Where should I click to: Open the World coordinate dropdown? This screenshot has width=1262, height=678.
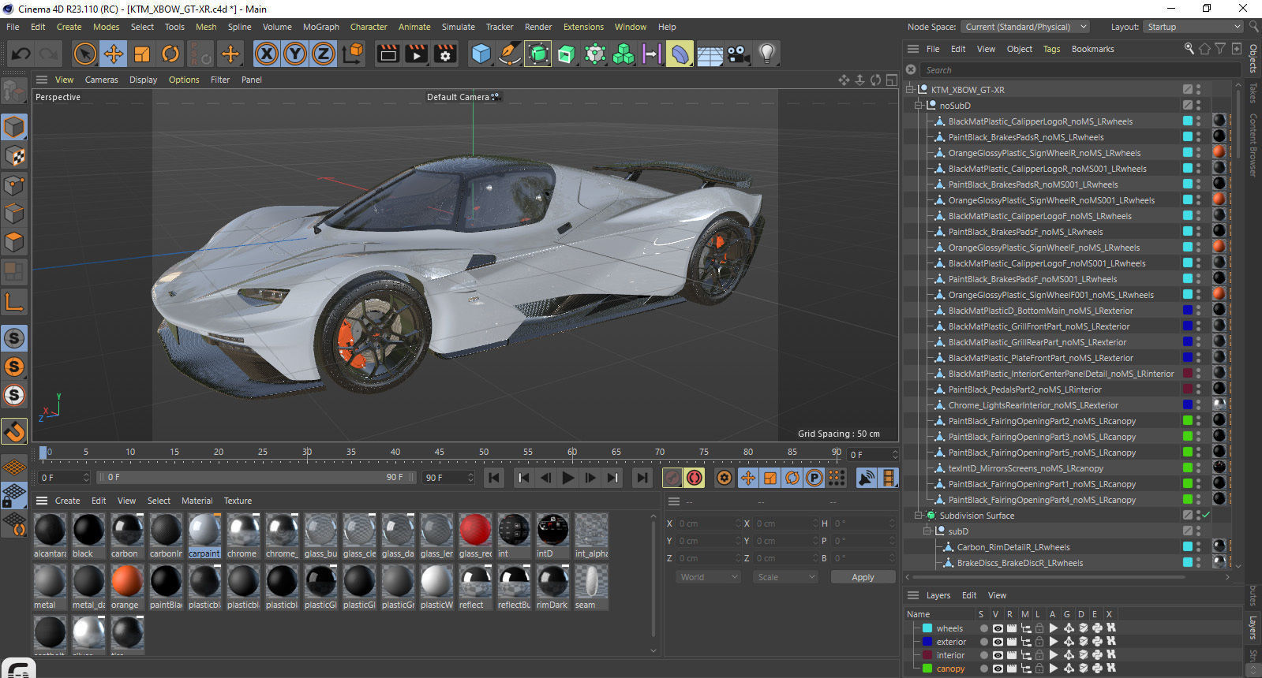click(x=708, y=577)
